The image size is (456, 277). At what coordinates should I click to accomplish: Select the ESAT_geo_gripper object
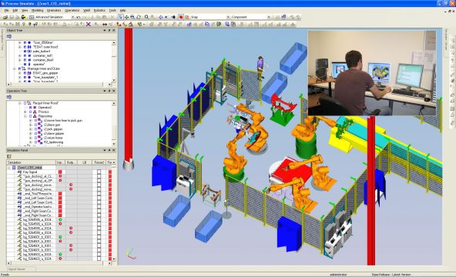pyautogui.click(x=45, y=73)
